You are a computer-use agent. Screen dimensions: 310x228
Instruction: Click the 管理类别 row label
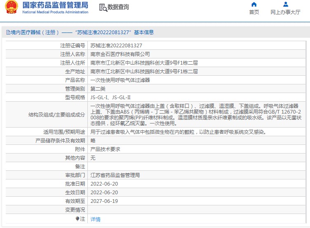75,89
